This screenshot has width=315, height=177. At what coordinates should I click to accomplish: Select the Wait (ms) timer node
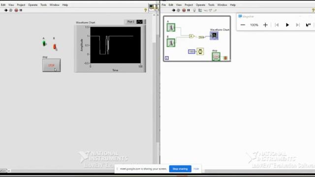coord(200,51)
